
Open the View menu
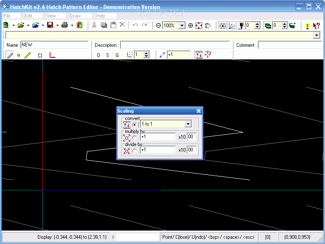point(51,16)
